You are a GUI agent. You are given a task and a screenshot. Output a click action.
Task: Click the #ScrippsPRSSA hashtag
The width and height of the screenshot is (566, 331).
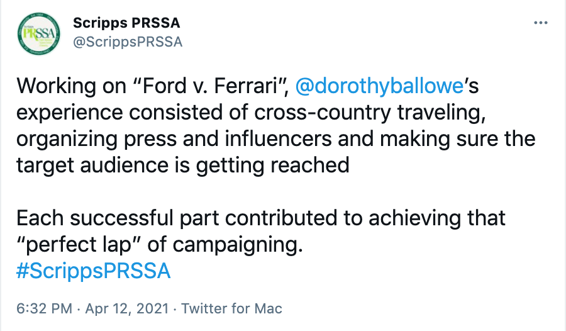pos(92,271)
